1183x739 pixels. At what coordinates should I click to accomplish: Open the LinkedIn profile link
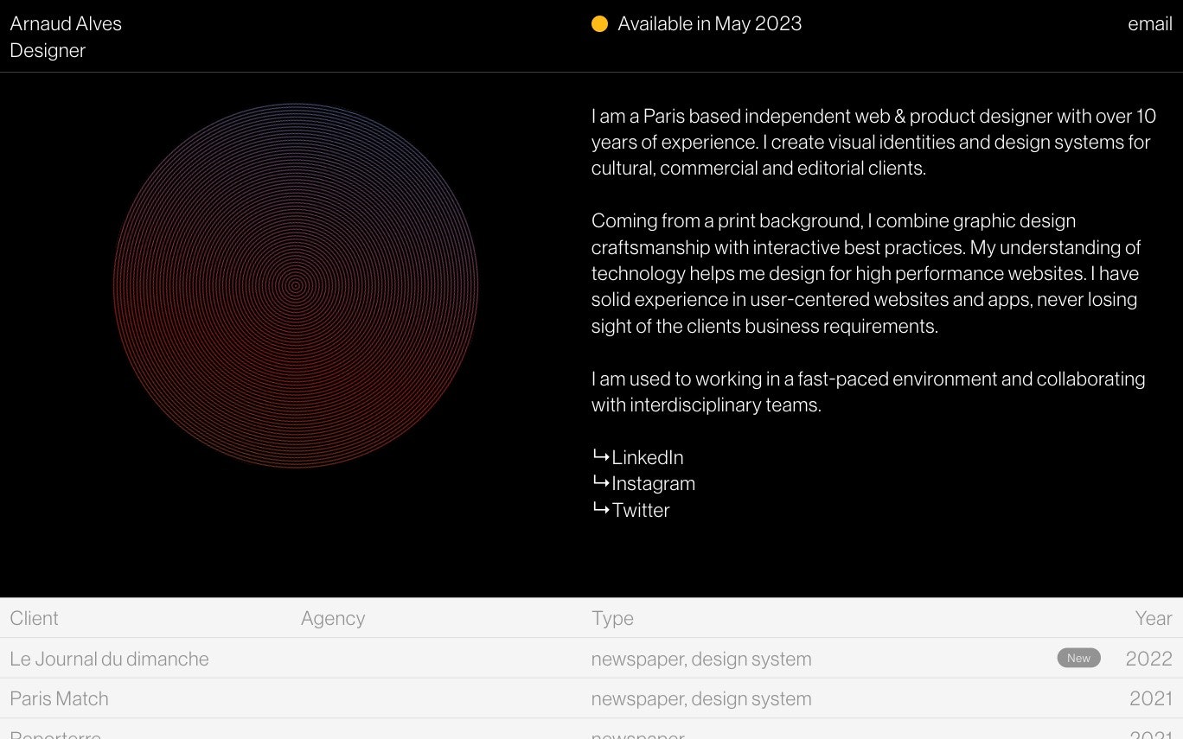click(647, 457)
